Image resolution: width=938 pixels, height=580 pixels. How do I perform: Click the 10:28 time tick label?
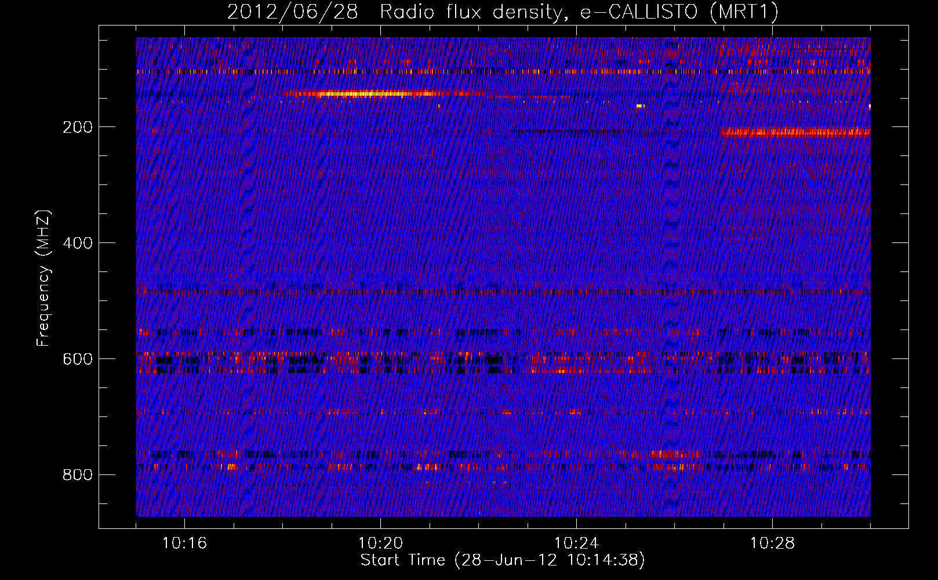click(x=772, y=543)
